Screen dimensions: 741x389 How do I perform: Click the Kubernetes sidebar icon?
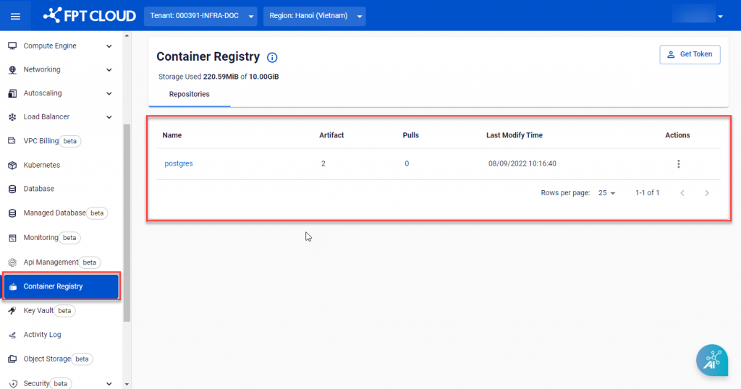point(12,166)
